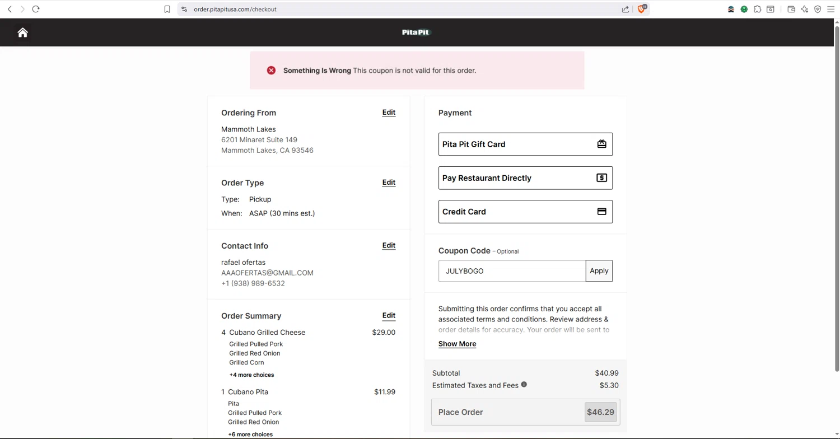Viewport: 840px width, 439px height.
Task: Click the browser back arrow
Action: pyautogui.click(x=10, y=9)
